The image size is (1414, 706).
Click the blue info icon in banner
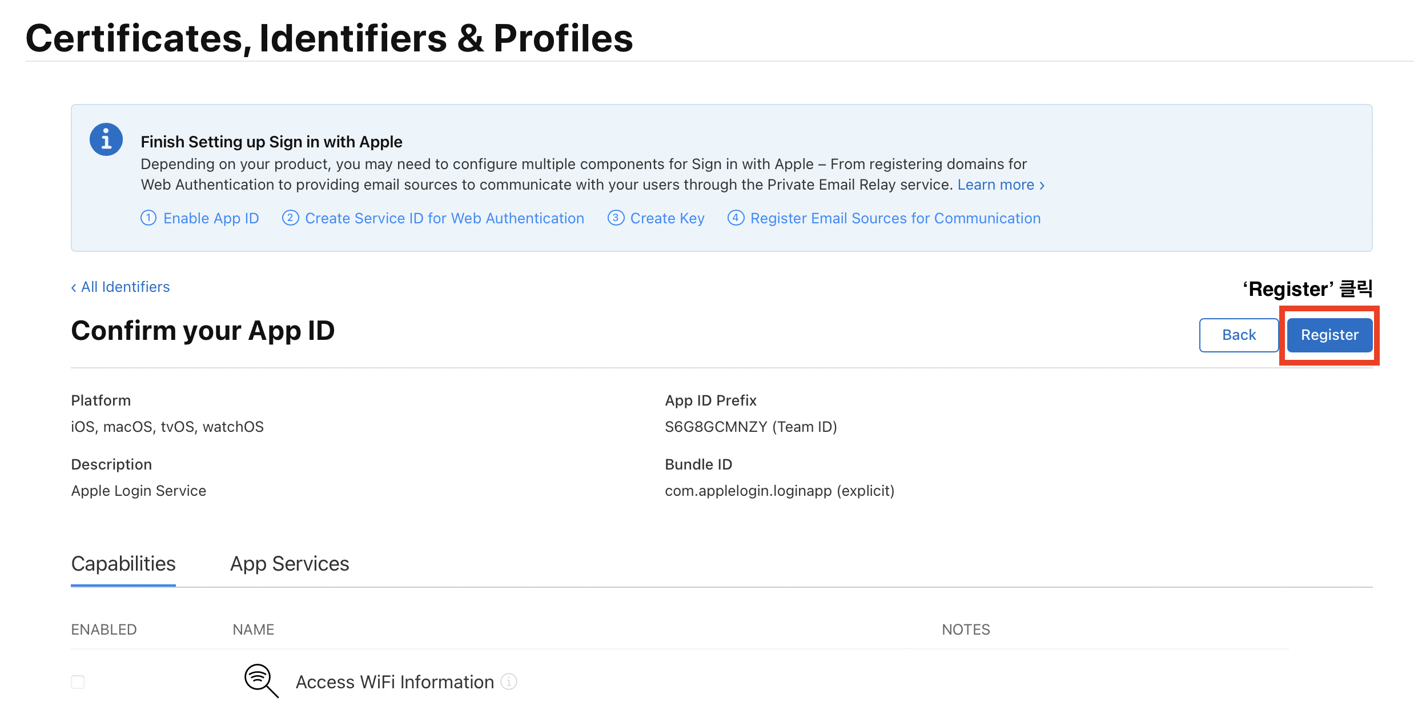coord(106,139)
